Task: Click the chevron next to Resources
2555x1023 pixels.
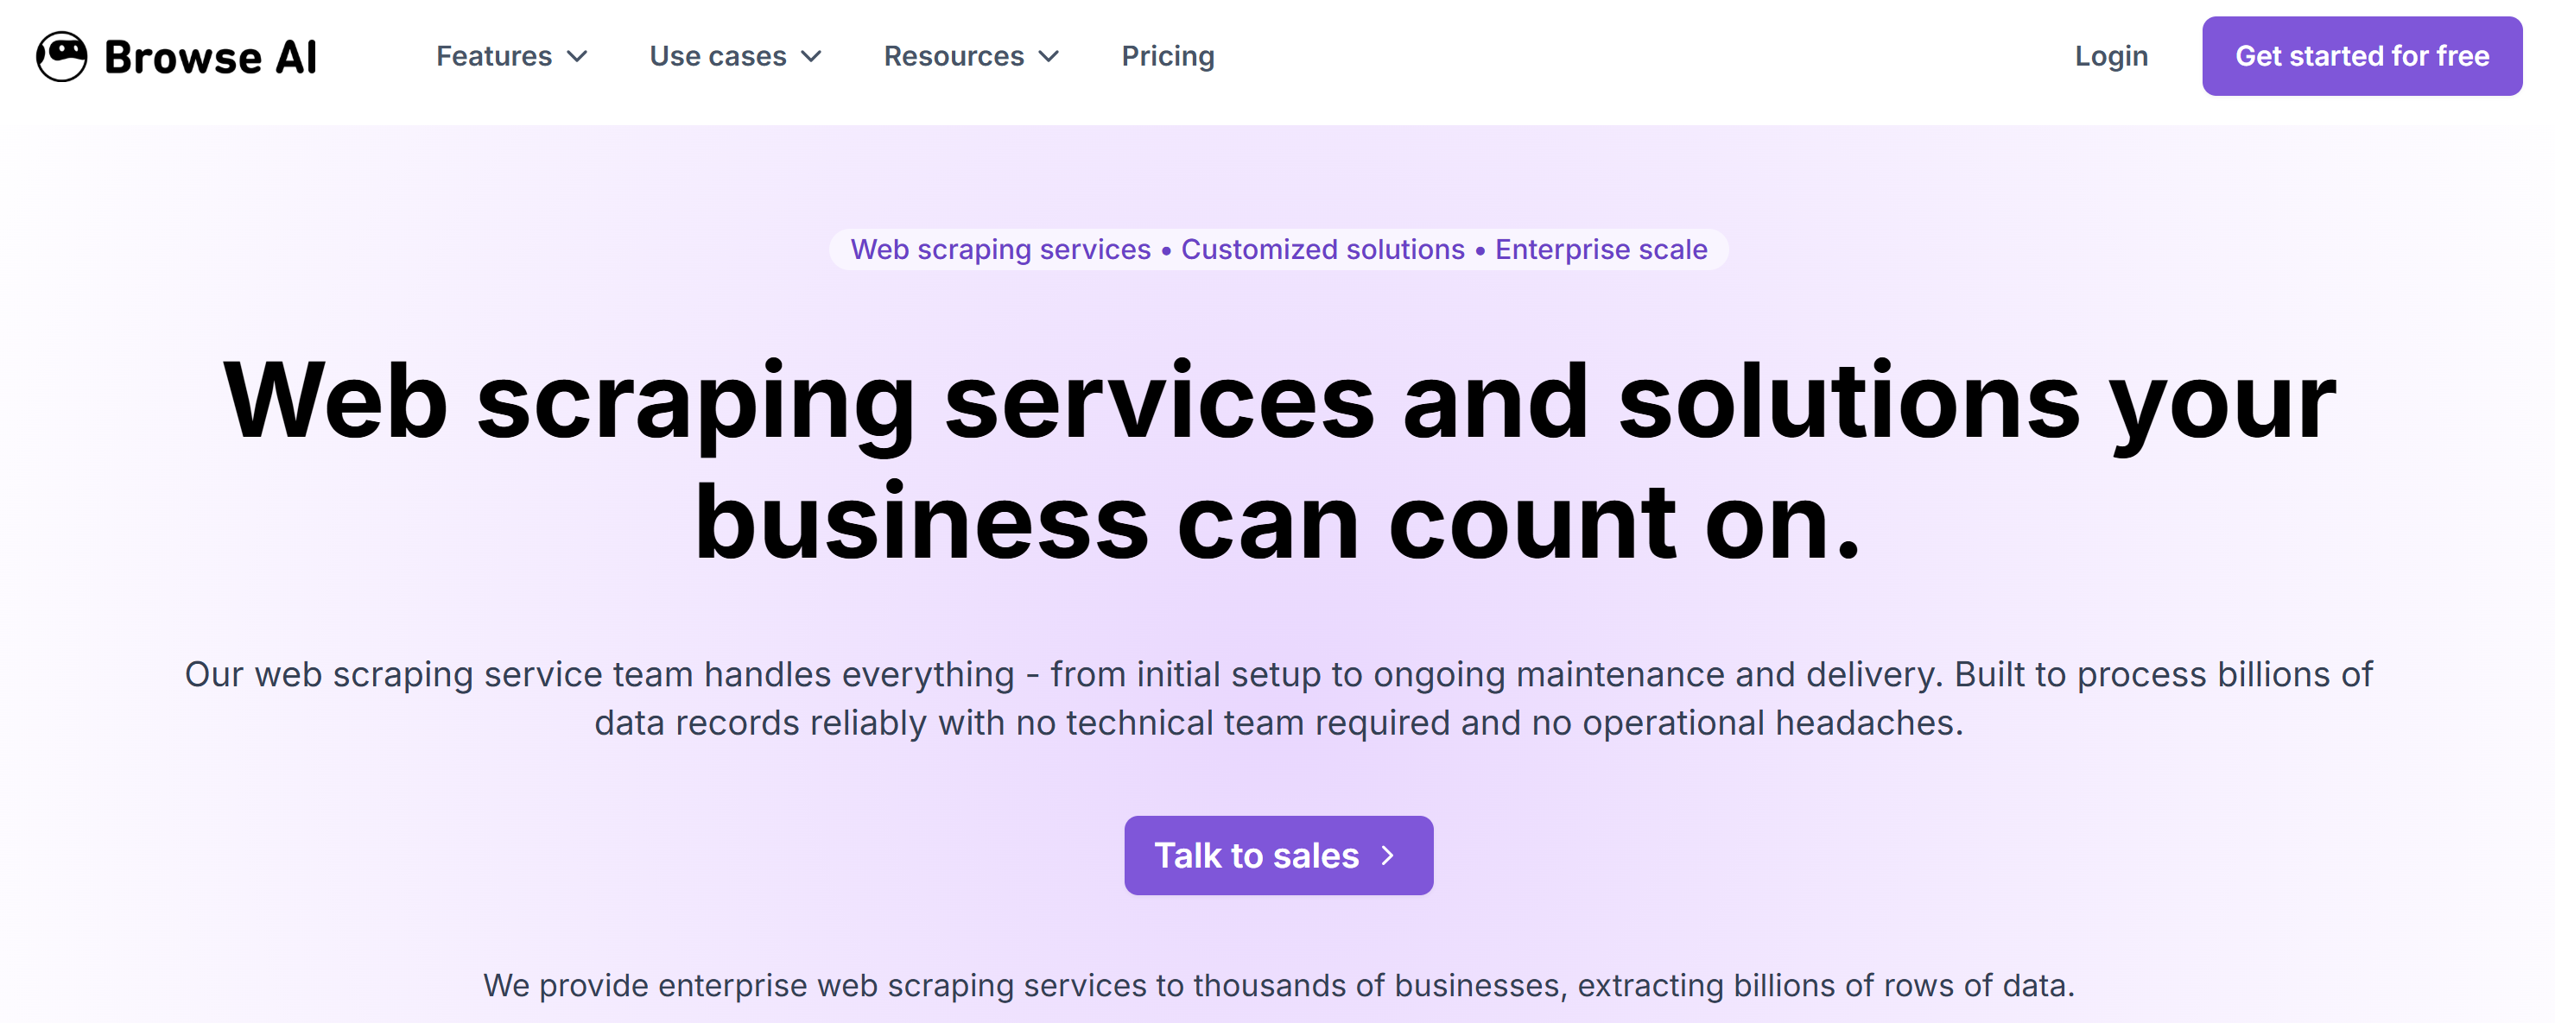Action: [1050, 58]
